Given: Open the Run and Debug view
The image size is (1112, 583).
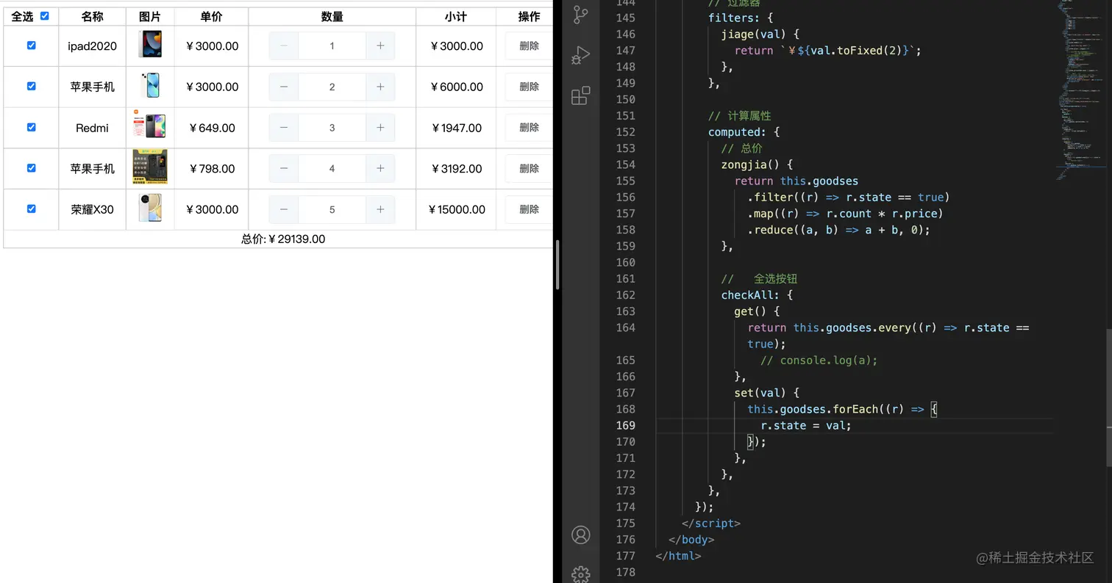Looking at the screenshot, I should point(581,55).
